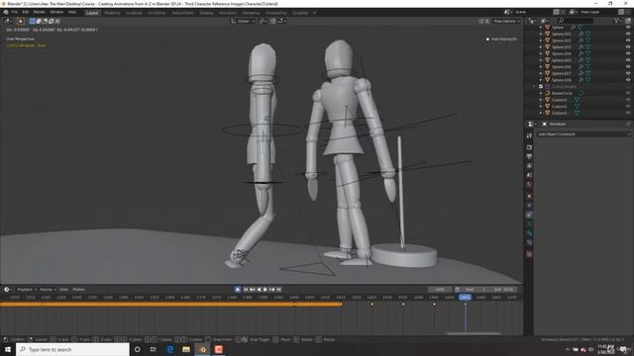Expand the Custom1 row in outliner
The height and width of the screenshot is (356, 634).
541,100
